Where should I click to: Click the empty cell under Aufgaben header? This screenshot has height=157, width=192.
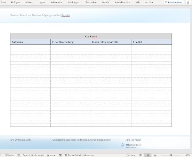(x=30, y=47)
